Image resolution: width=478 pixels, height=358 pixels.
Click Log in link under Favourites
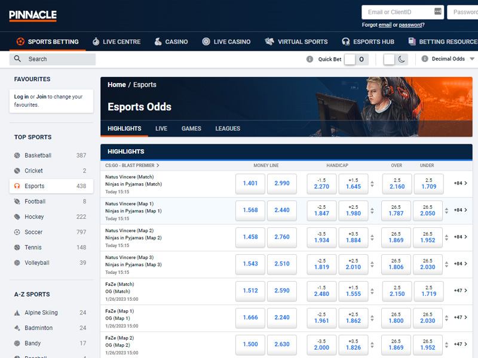pyautogui.click(x=22, y=97)
